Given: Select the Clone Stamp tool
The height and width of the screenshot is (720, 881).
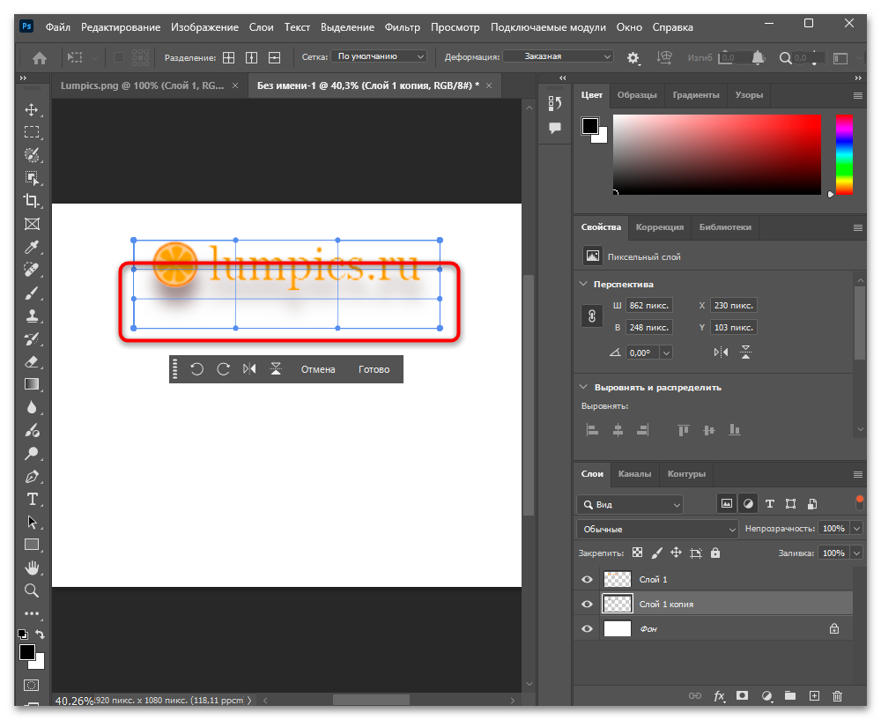Looking at the screenshot, I should click(x=32, y=315).
